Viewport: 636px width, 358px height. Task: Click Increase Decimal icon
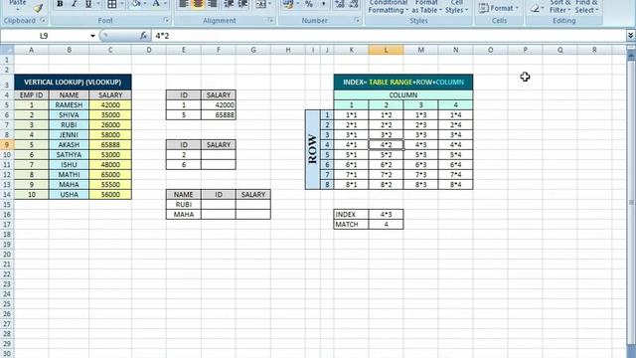coord(340,4)
